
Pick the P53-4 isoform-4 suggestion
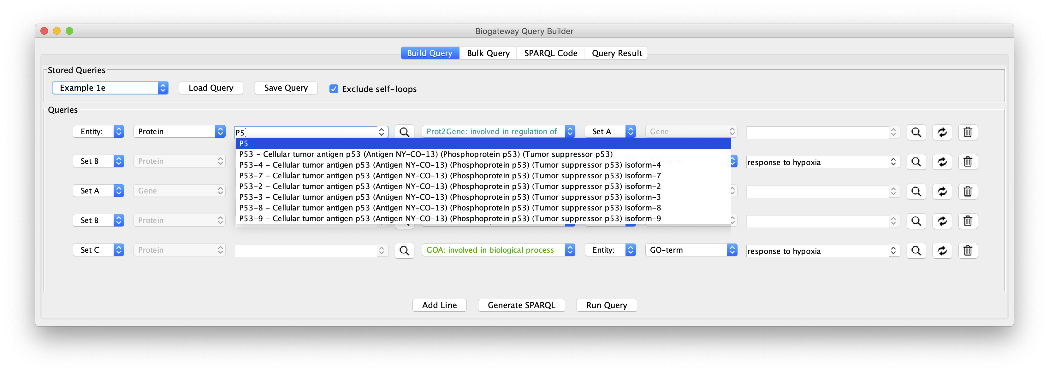click(x=483, y=164)
